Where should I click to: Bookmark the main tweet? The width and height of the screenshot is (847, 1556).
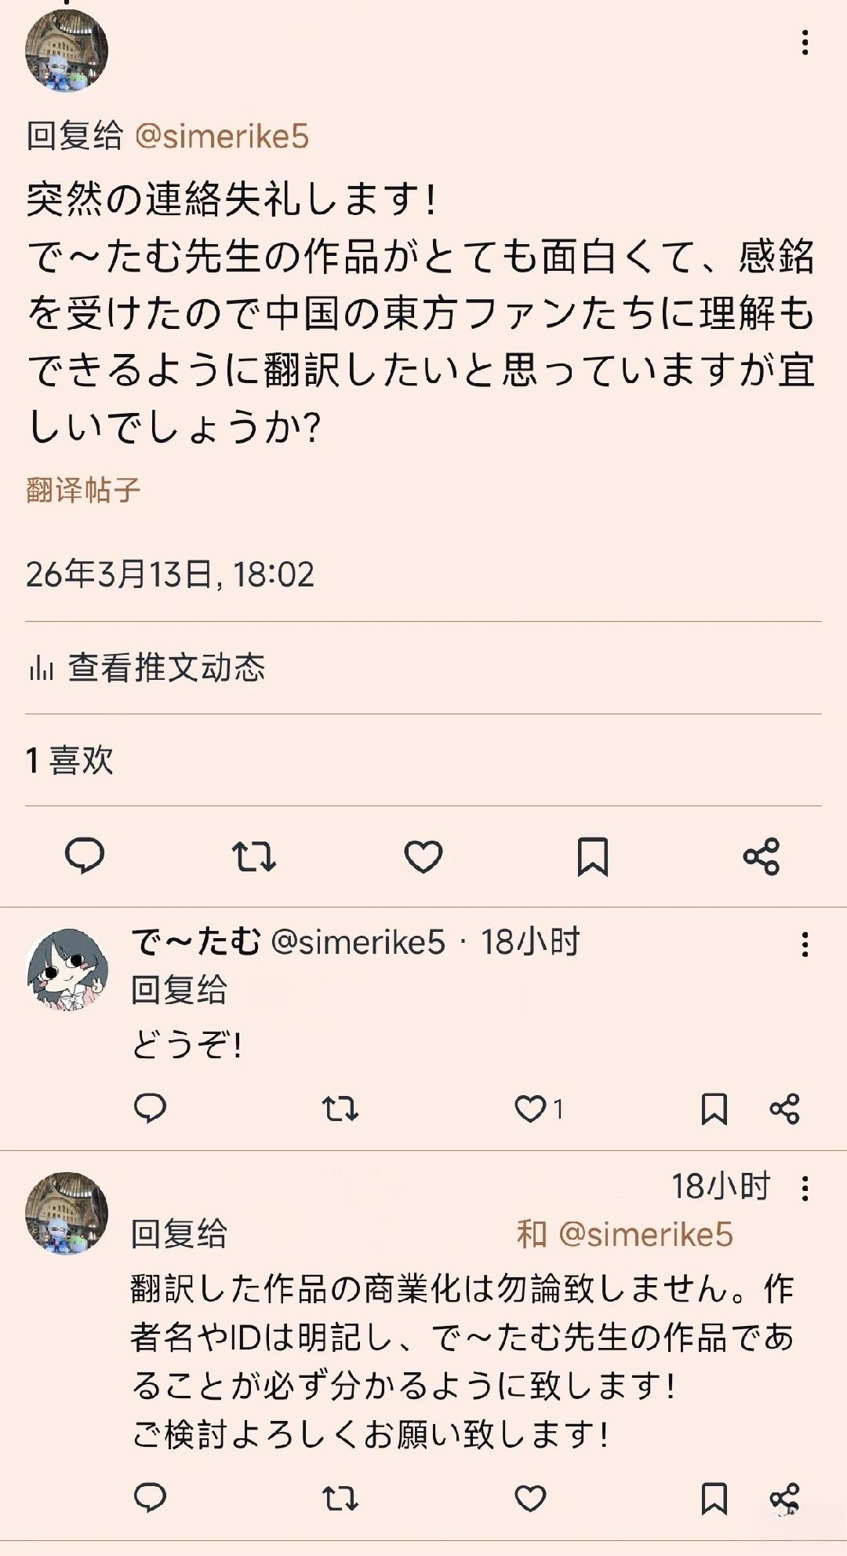tap(593, 856)
